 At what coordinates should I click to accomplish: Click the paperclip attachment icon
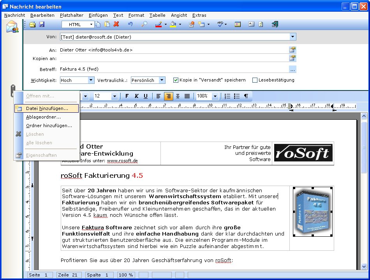12,90
